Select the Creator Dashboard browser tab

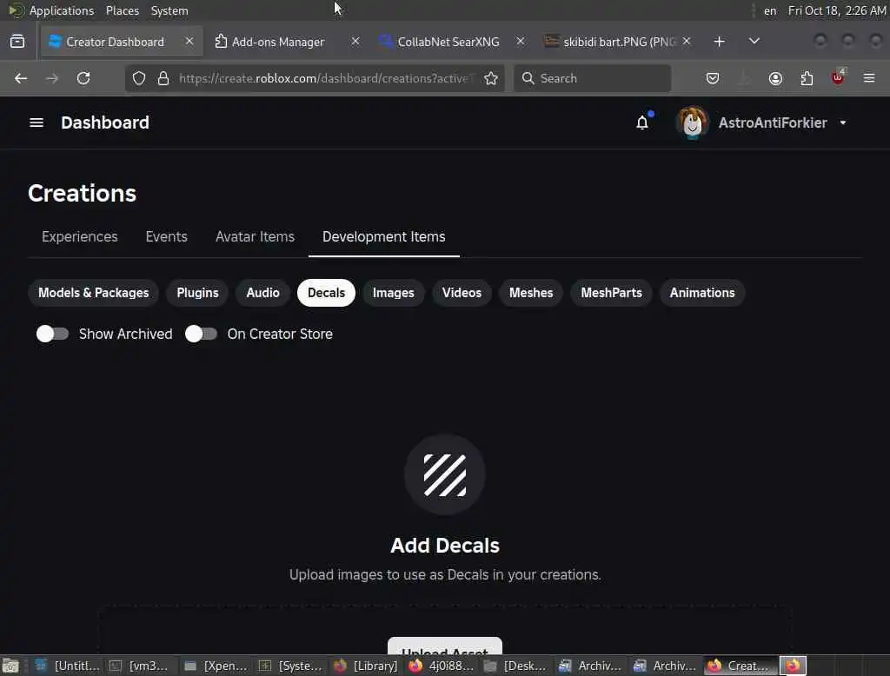tap(115, 42)
